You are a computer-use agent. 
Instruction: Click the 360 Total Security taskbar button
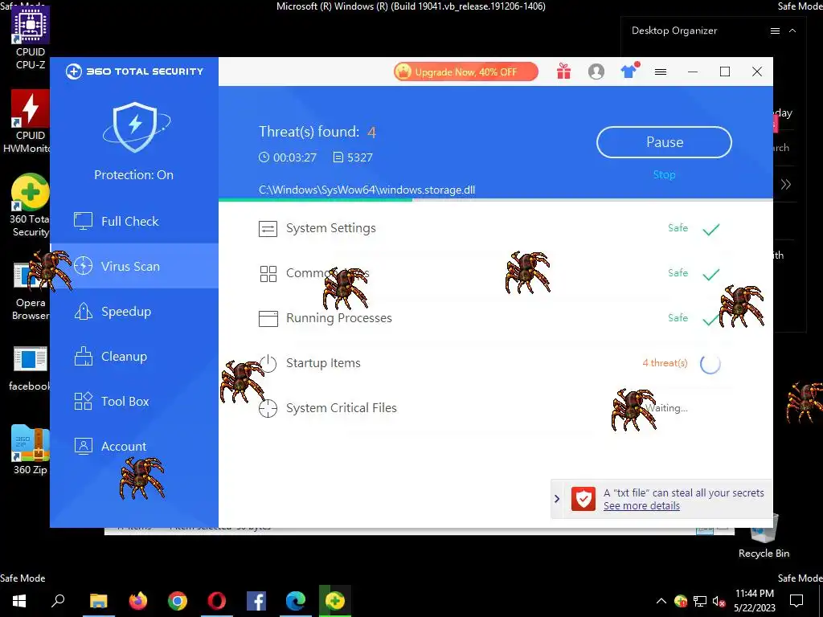(x=335, y=601)
